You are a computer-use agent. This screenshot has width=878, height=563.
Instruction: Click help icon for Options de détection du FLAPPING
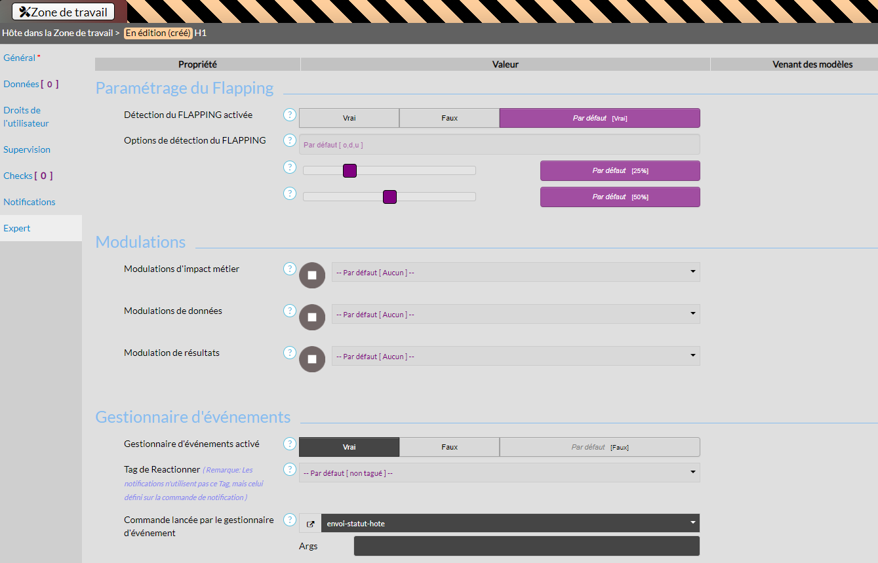coord(289,140)
